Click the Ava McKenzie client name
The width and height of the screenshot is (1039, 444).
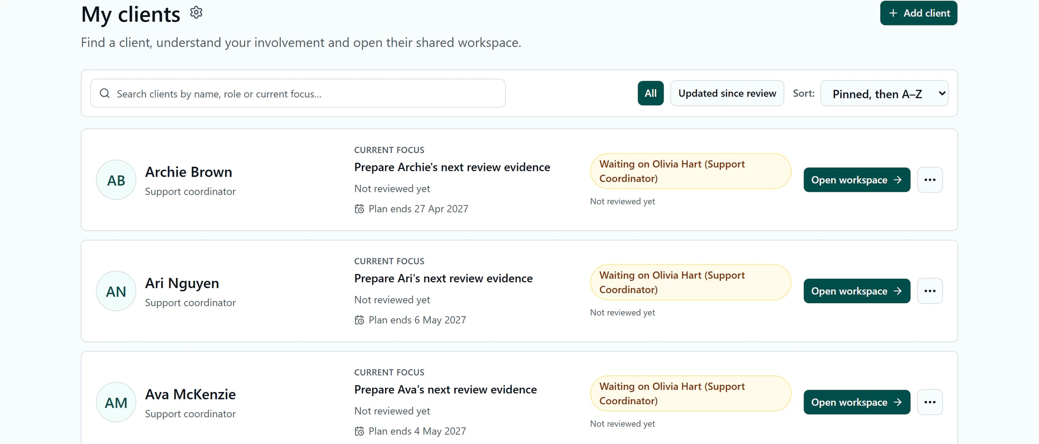(x=190, y=394)
